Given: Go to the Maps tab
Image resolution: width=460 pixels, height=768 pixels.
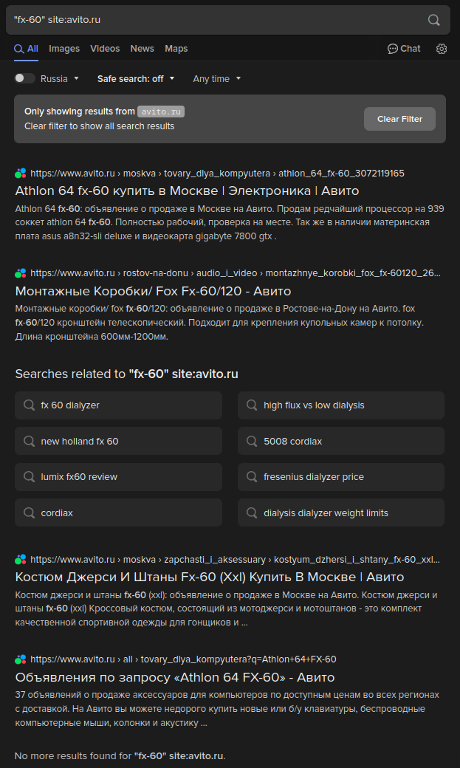Looking at the screenshot, I should 176,49.
